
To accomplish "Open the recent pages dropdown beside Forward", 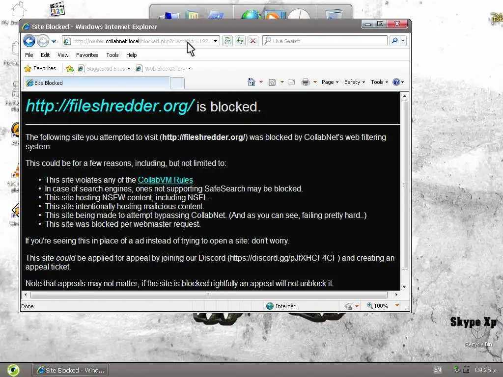I will (x=54, y=41).
